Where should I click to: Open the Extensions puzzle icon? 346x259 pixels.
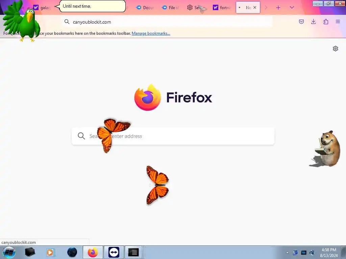pyautogui.click(x=326, y=22)
